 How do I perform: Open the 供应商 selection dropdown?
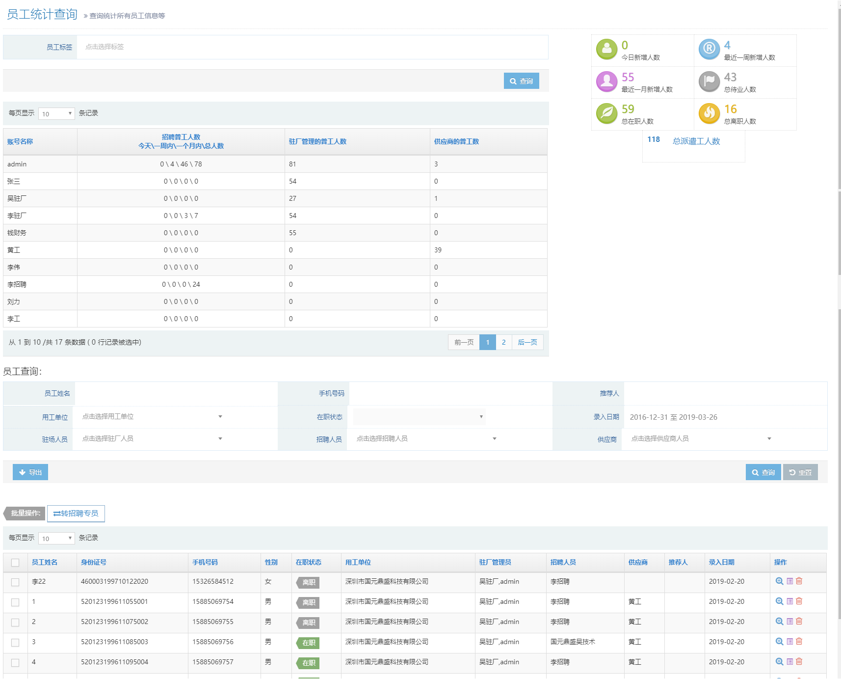(701, 438)
